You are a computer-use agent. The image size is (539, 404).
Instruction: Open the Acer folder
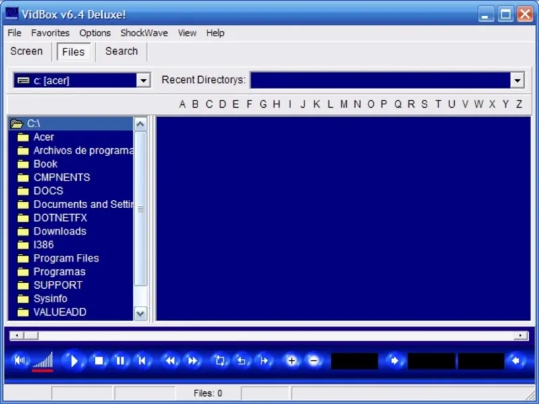[44, 137]
